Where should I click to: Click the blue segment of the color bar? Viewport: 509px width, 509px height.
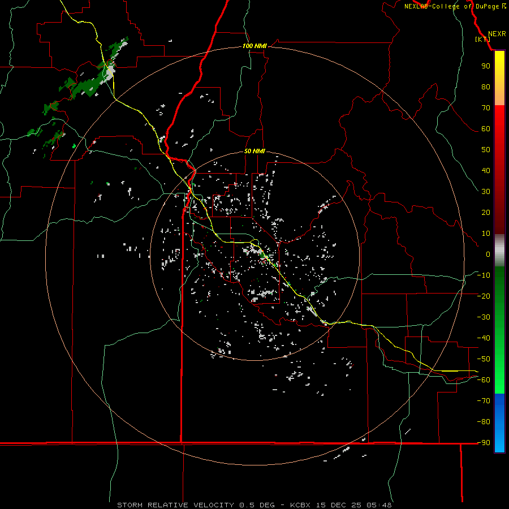click(x=499, y=423)
